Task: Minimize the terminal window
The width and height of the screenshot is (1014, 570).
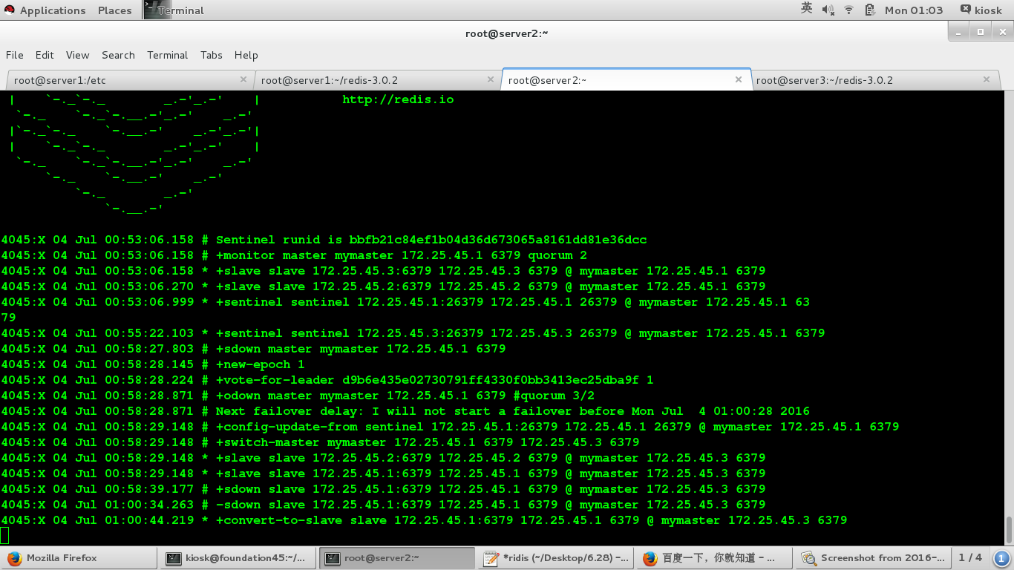Action: (x=959, y=32)
